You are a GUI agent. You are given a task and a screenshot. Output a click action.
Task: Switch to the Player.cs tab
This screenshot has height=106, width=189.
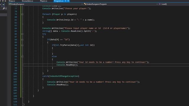coord(43,1)
